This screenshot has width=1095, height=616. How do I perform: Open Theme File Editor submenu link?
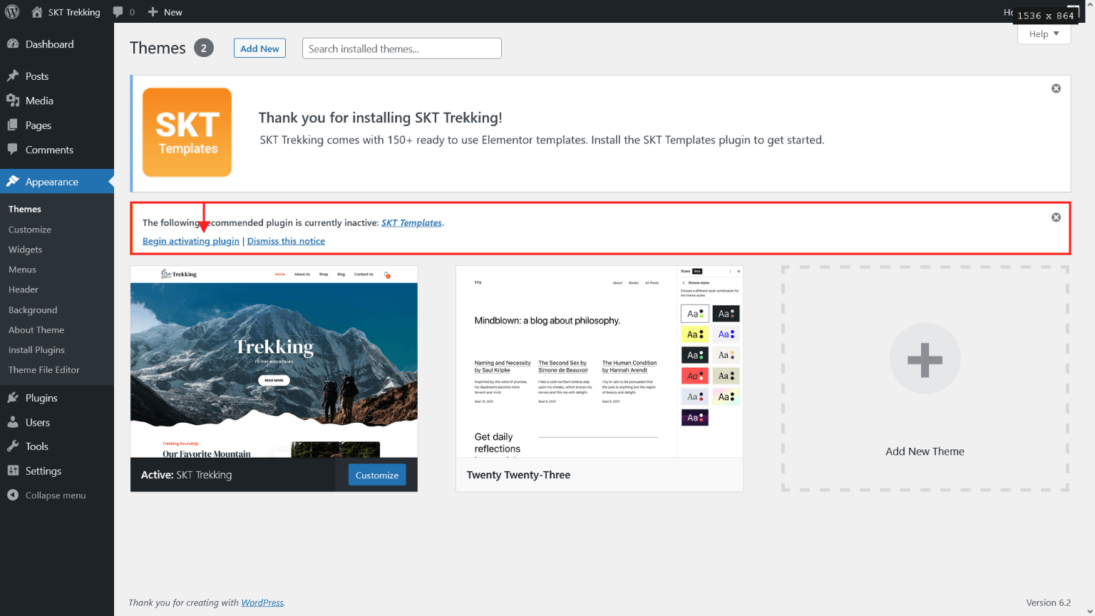[x=44, y=370]
